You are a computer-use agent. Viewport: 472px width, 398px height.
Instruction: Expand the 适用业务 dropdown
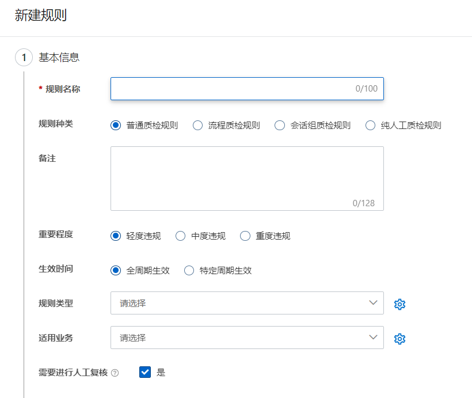(247, 338)
